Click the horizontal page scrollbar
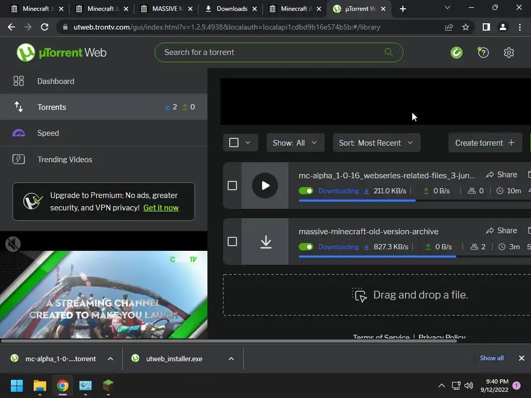Viewport: 531px width, 398px height. pos(229,341)
